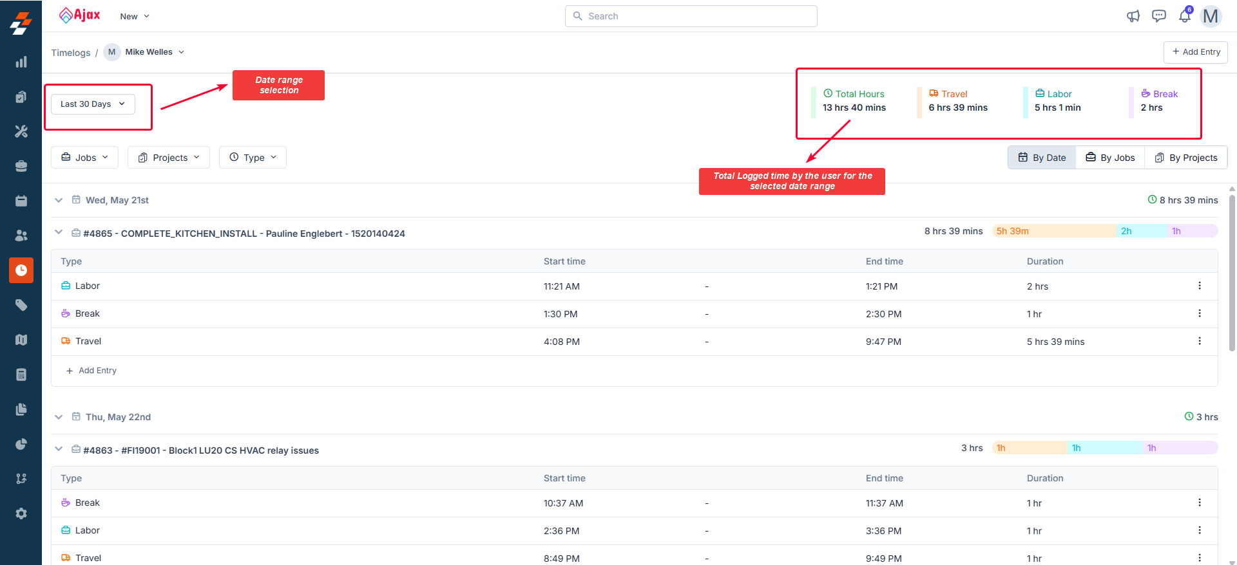This screenshot has height=565, width=1237.
Task: Click the 9:47 PM end time cell
Action: [x=883, y=342]
